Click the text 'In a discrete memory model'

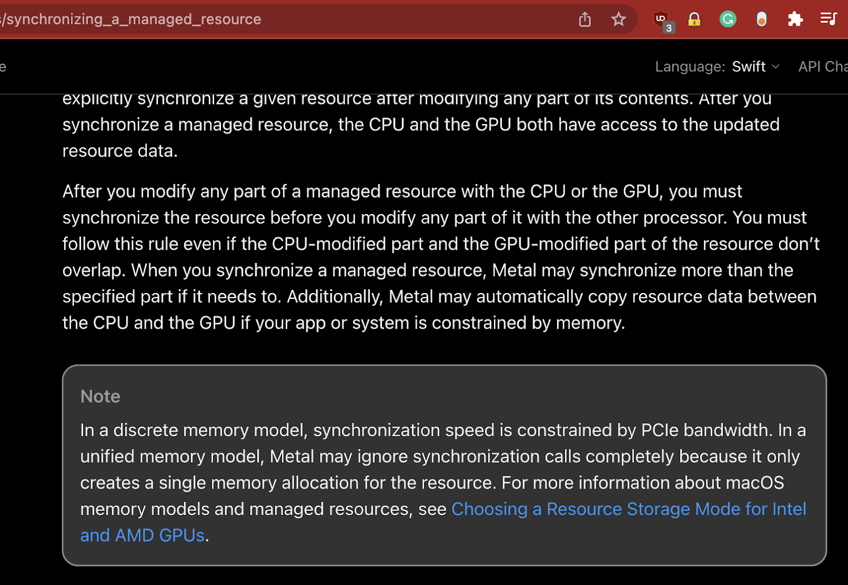(x=193, y=430)
